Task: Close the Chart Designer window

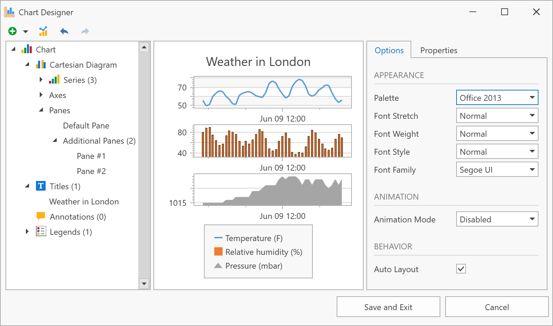Action: tap(536, 12)
